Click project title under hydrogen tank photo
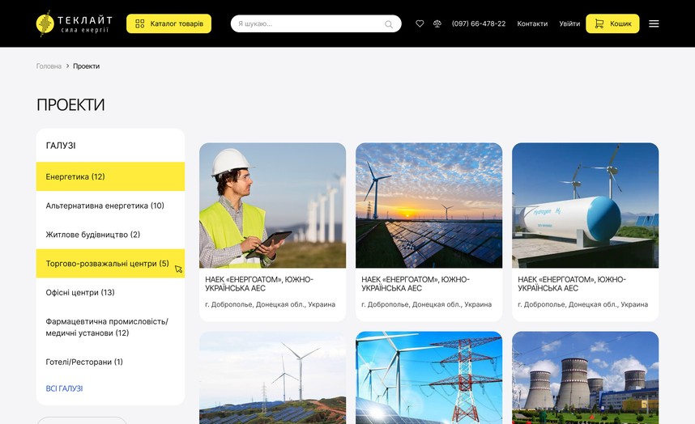695x424 pixels. click(572, 284)
